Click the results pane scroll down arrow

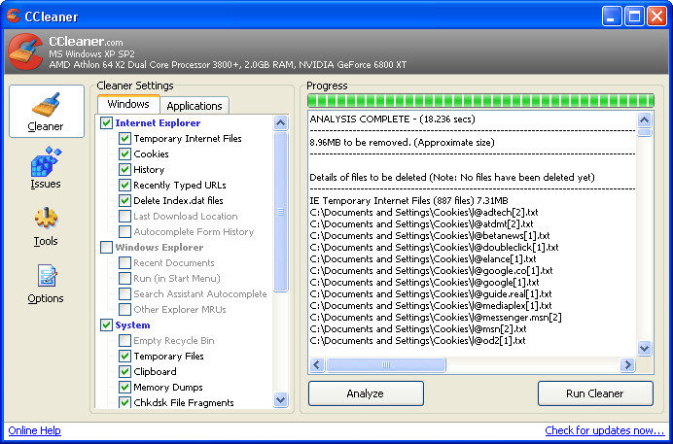point(644,348)
